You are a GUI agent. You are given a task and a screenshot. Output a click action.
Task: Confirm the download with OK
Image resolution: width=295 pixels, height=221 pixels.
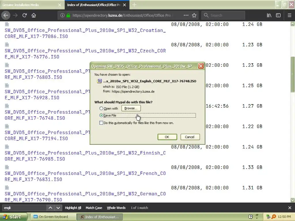click(x=167, y=137)
